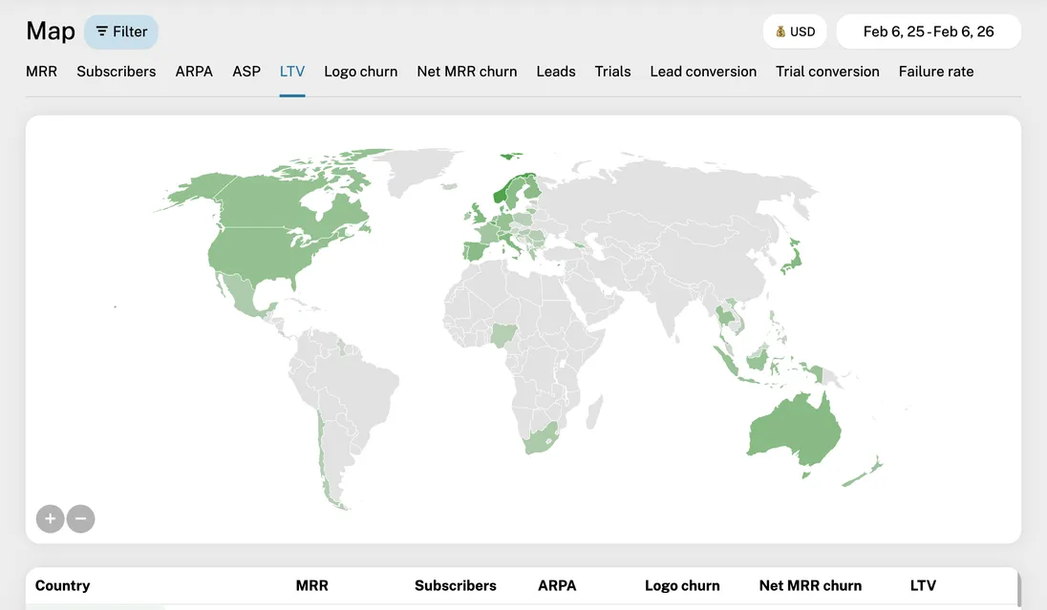Viewport: 1047px width, 610px height.
Task: Click the funnel icon inside the Filter button
Action: (x=101, y=32)
